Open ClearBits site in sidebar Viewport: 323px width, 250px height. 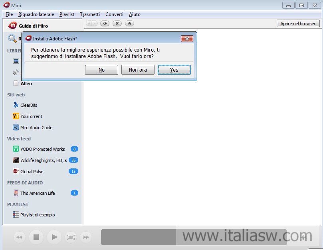tap(29, 105)
